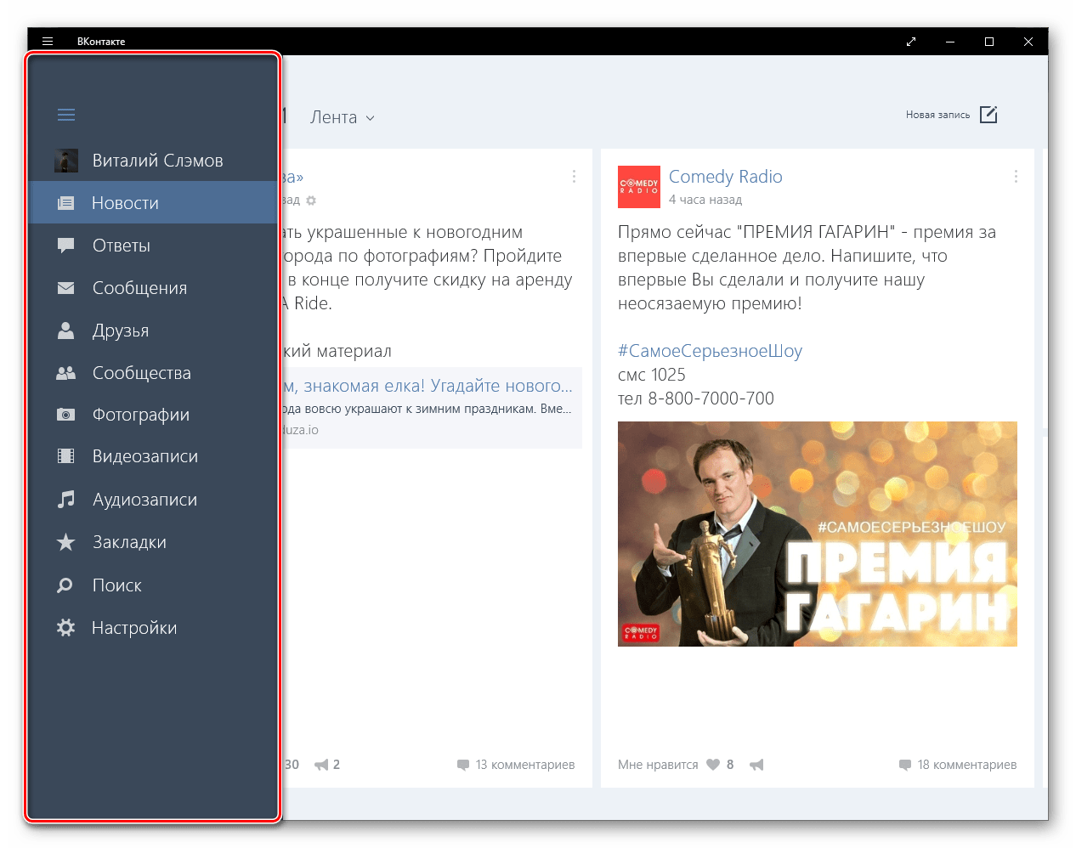Collapse the sidebar with the blue hamburger icon
Image resolution: width=1076 pixels, height=848 pixels.
[66, 115]
